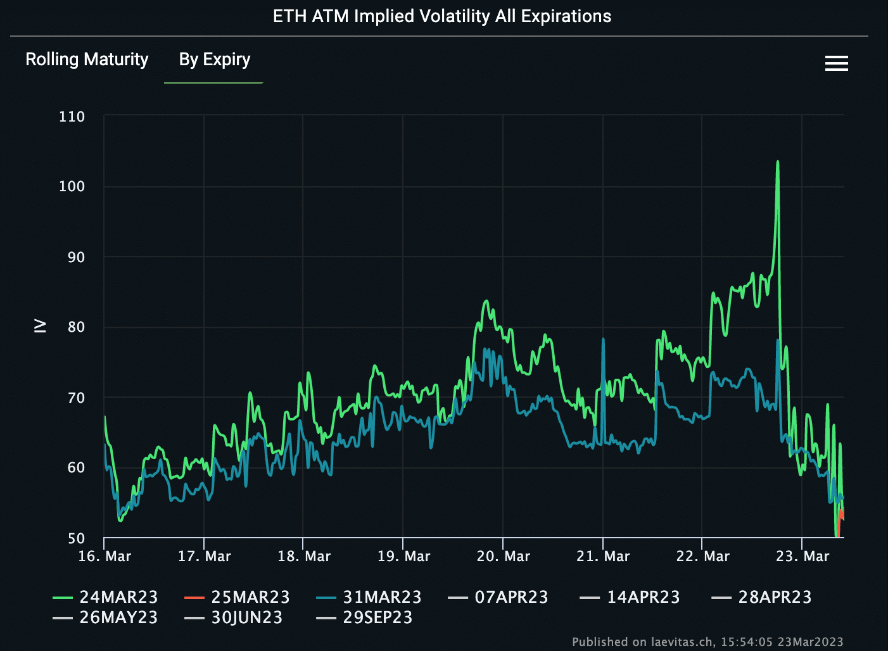Switch to the Rolling Maturity tab
This screenshot has width=888, height=651.
pos(87,59)
